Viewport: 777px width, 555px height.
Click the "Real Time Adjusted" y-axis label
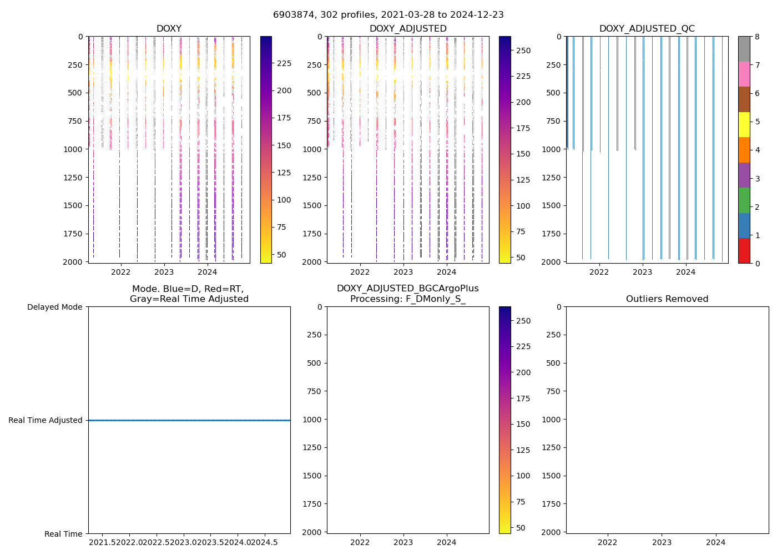pos(46,420)
